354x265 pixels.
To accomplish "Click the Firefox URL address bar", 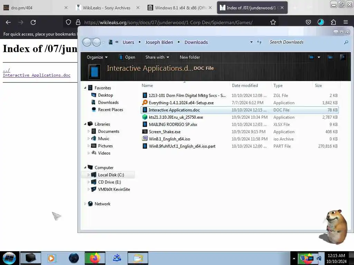I will click(x=168, y=22).
